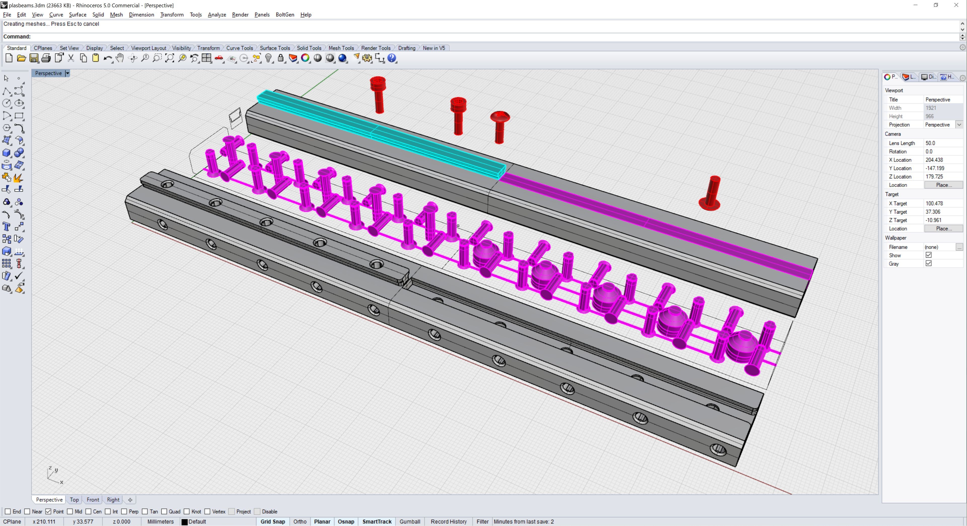This screenshot has width=967, height=526.
Task: Uncheck the wallpaper Show checkbox
Action: [929, 255]
